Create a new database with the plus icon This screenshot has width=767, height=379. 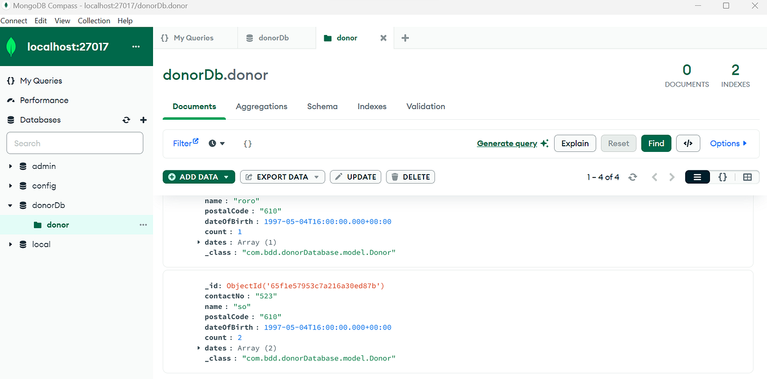(143, 120)
